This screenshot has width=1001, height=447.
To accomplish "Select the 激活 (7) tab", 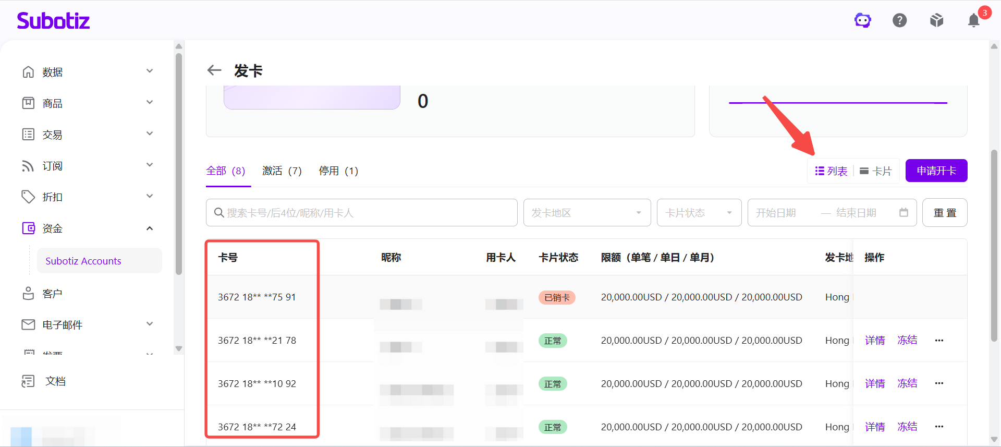I will 282,171.
